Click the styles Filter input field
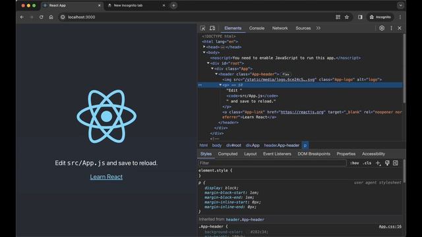 (x=272, y=163)
